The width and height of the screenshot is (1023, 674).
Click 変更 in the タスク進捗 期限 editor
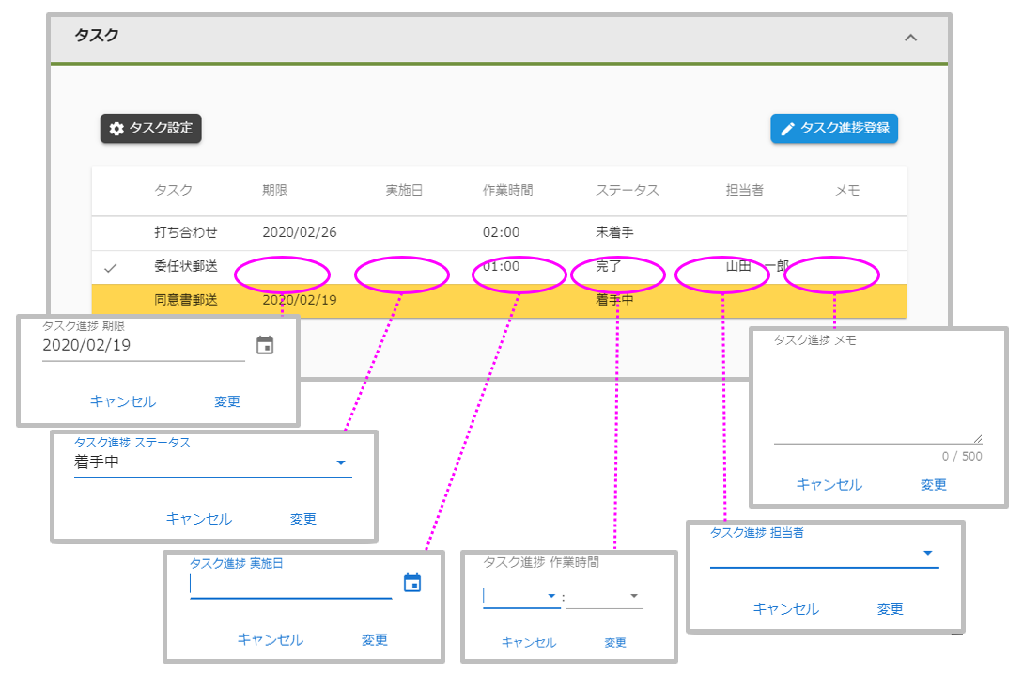click(227, 400)
